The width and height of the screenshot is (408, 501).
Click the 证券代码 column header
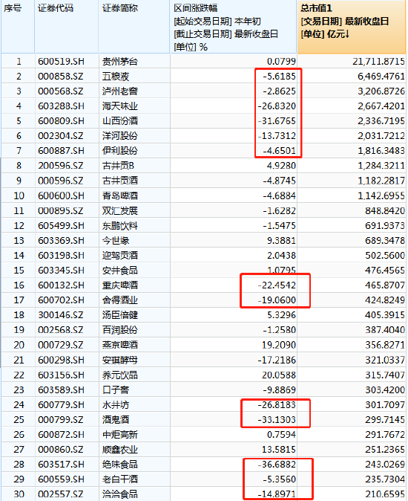pos(67,27)
